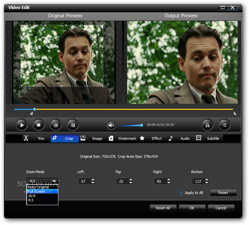This screenshot has width=249, height=225.
Task: Choose 4:3 option in dropdown list
Action: point(42,200)
